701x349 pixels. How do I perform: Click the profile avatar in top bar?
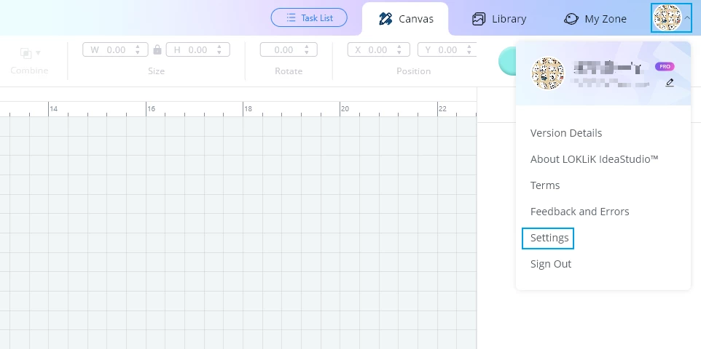click(x=667, y=18)
